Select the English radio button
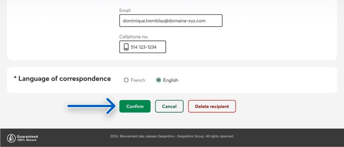This screenshot has height=147, width=344. pos(159,80)
